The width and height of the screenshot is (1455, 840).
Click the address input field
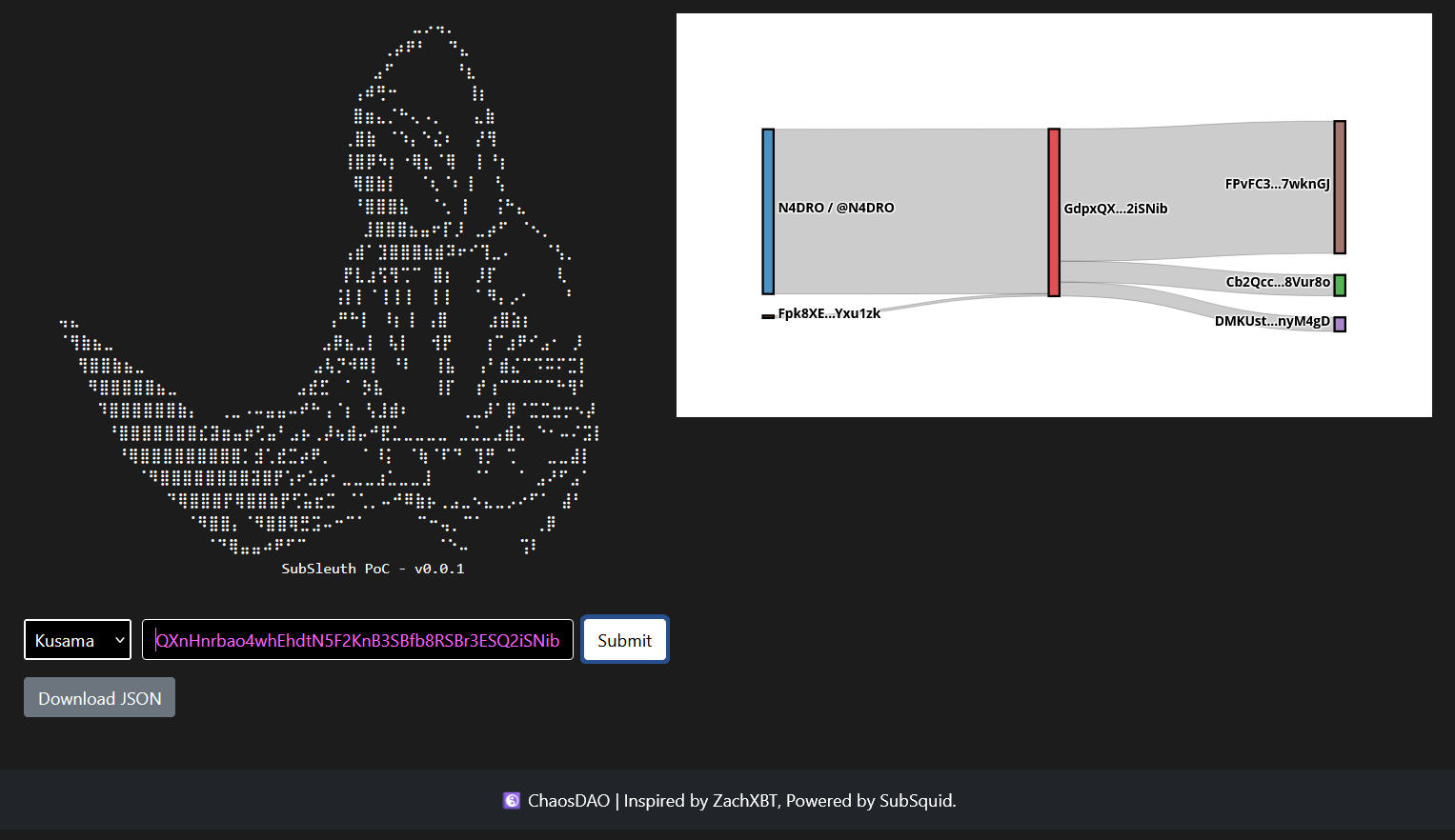pyautogui.click(x=357, y=640)
